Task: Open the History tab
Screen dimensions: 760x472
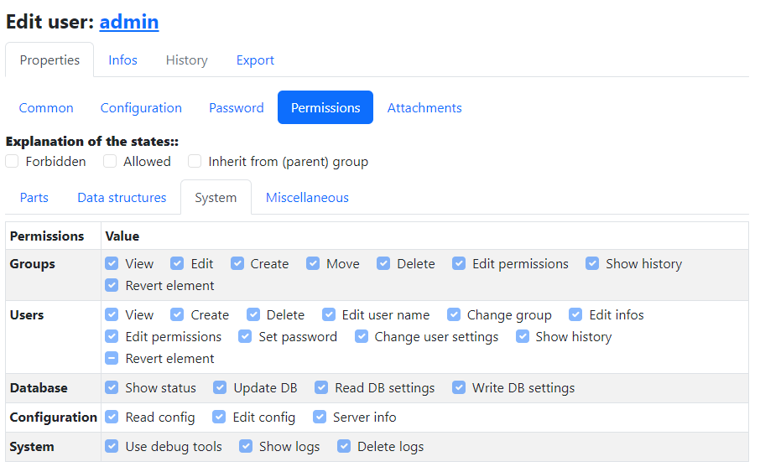Action: (186, 60)
